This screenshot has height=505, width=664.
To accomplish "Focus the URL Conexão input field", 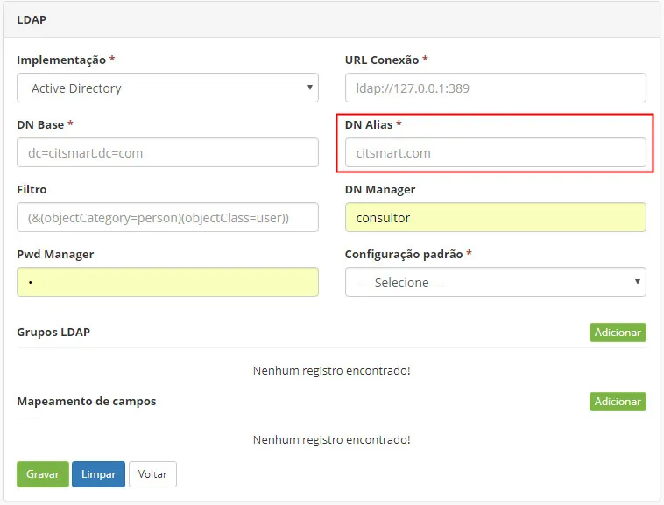I will 496,88.
